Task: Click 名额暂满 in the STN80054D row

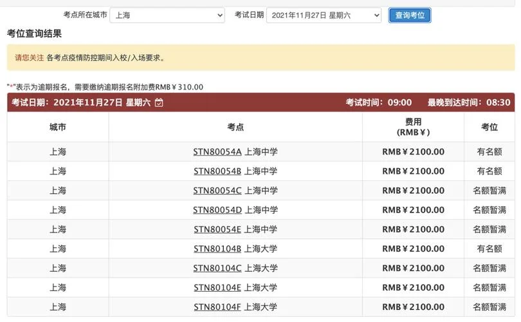Action: pos(489,210)
